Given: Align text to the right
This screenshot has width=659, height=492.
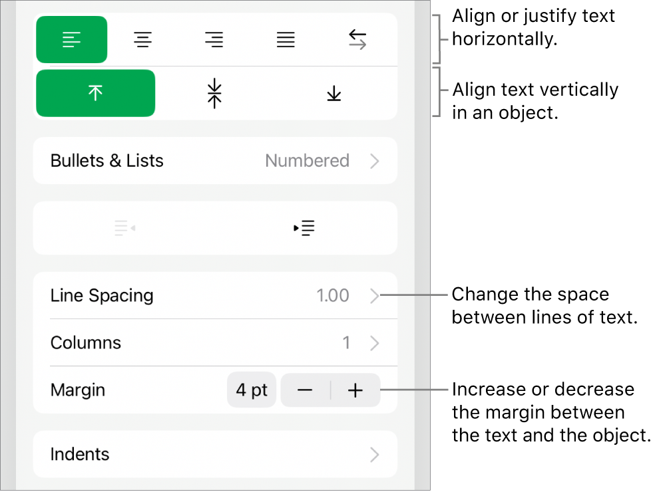Looking at the screenshot, I should [214, 40].
